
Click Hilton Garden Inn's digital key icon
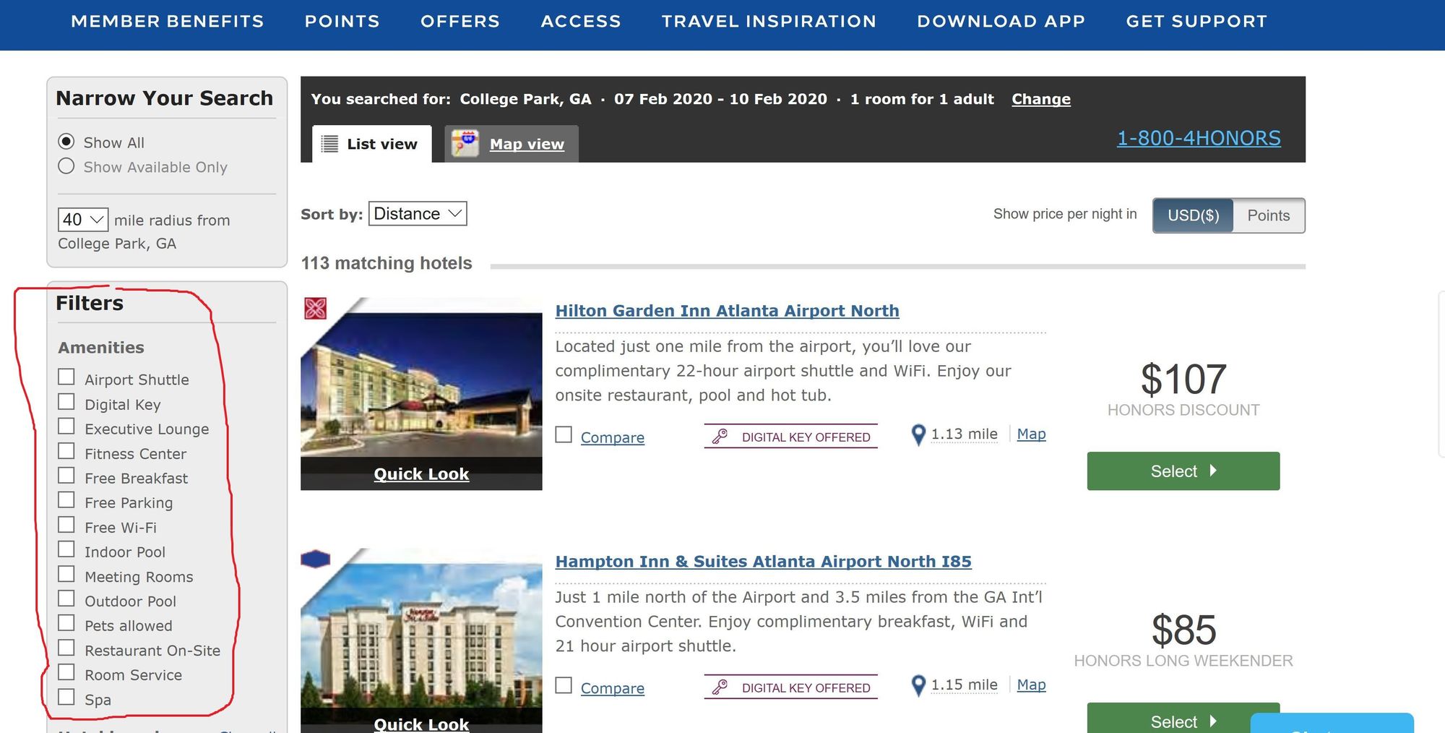[720, 437]
